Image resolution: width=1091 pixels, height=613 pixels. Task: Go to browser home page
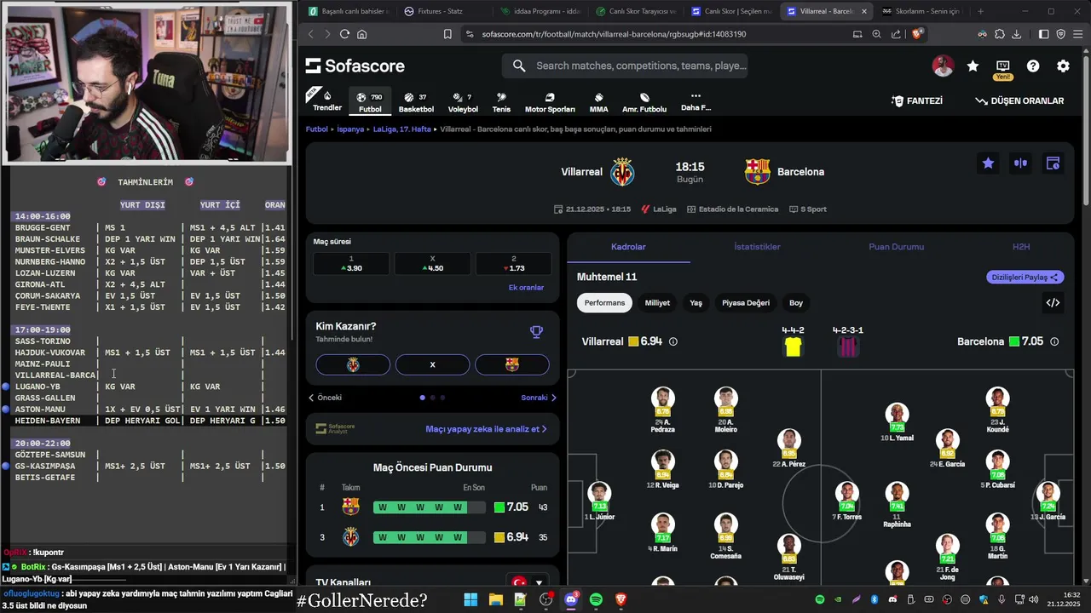click(x=361, y=34)
